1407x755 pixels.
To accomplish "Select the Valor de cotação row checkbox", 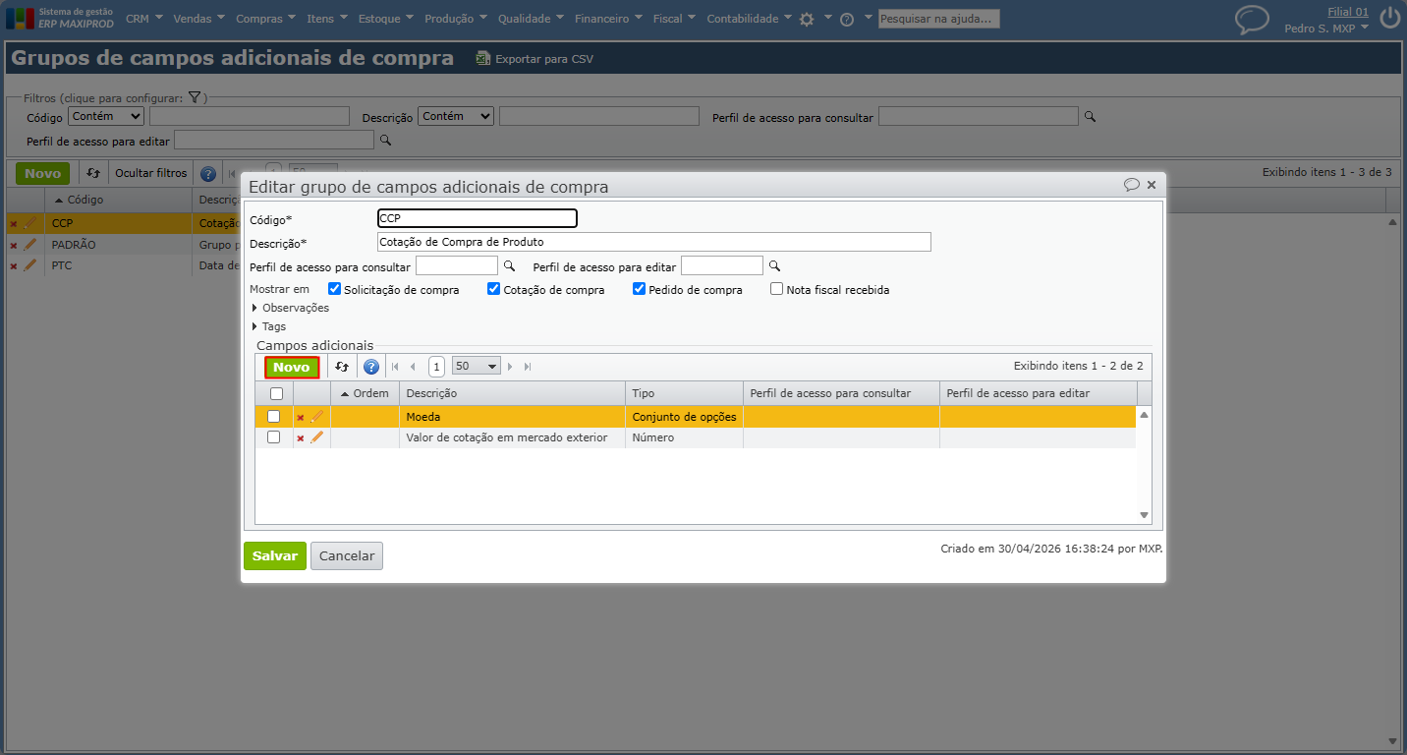I will click(273, 436).
